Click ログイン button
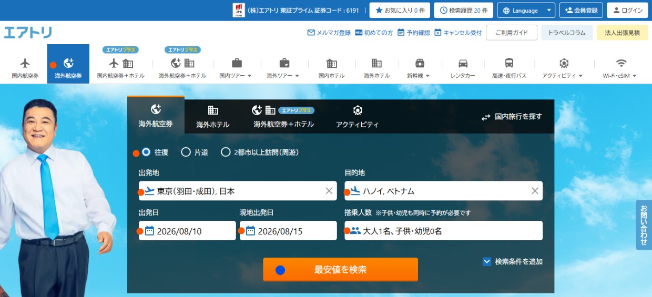 coord(627,11)
